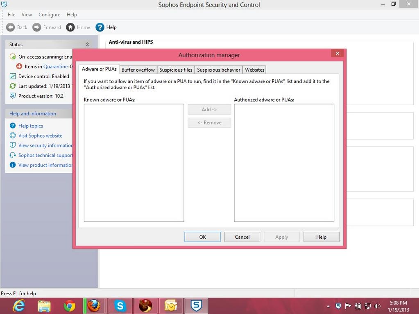Click the network tray icon
This screenshot has height=314, width=419.
pos(368,306)
